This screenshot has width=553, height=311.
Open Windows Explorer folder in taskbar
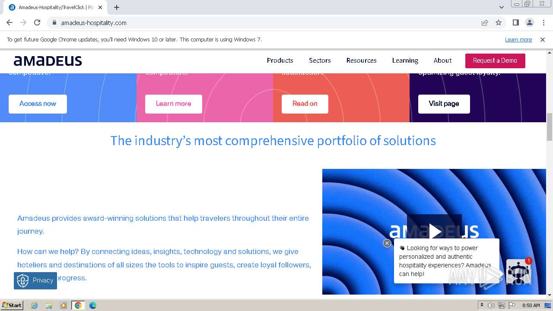[x=49, y=305]
